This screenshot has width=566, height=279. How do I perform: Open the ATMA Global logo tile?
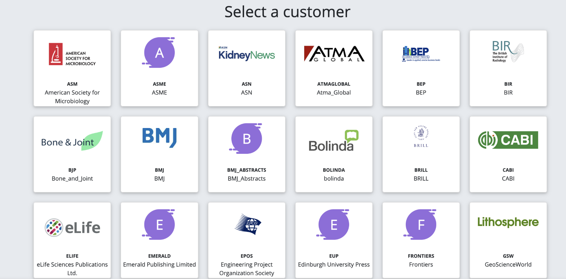tap(334, 54)
